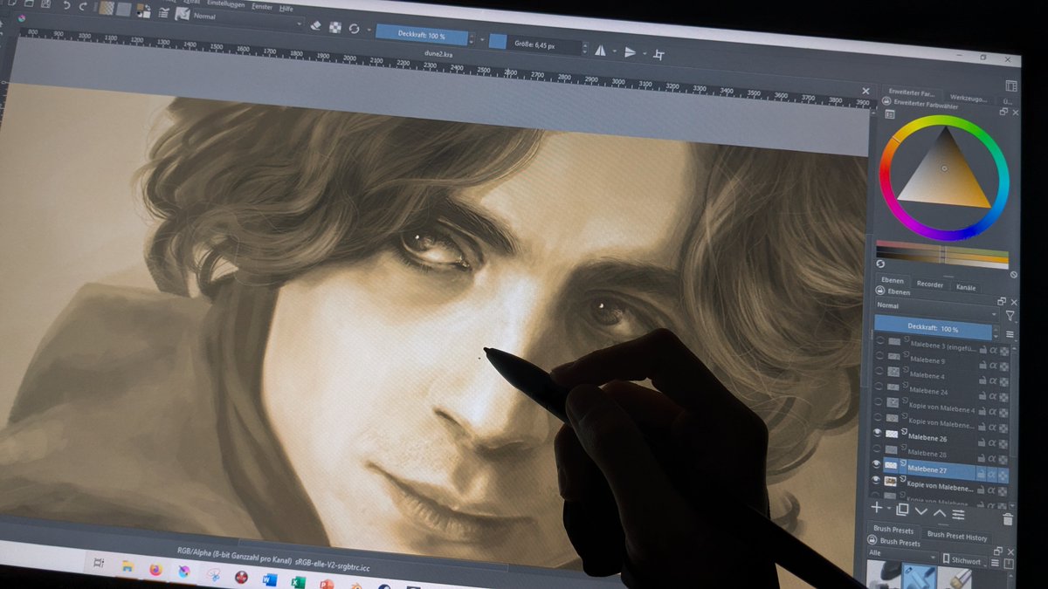Viewport: 1048px width, 589px height.
Task: Click the Redo arrow in the toolbar
Action: click(x=83, y=6)
